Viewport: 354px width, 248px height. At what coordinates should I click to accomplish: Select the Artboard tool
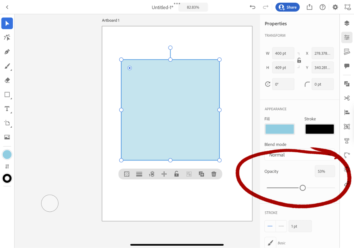[7, 123]
